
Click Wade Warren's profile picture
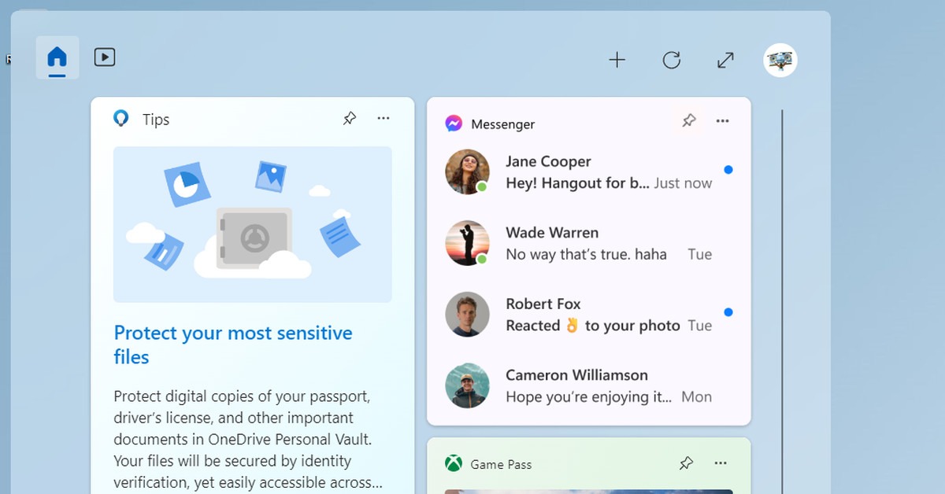[x=467, y=243]
